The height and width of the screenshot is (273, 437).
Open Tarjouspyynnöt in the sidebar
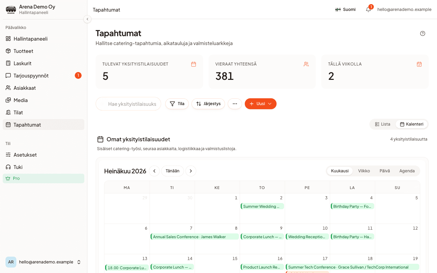(43, 76)
